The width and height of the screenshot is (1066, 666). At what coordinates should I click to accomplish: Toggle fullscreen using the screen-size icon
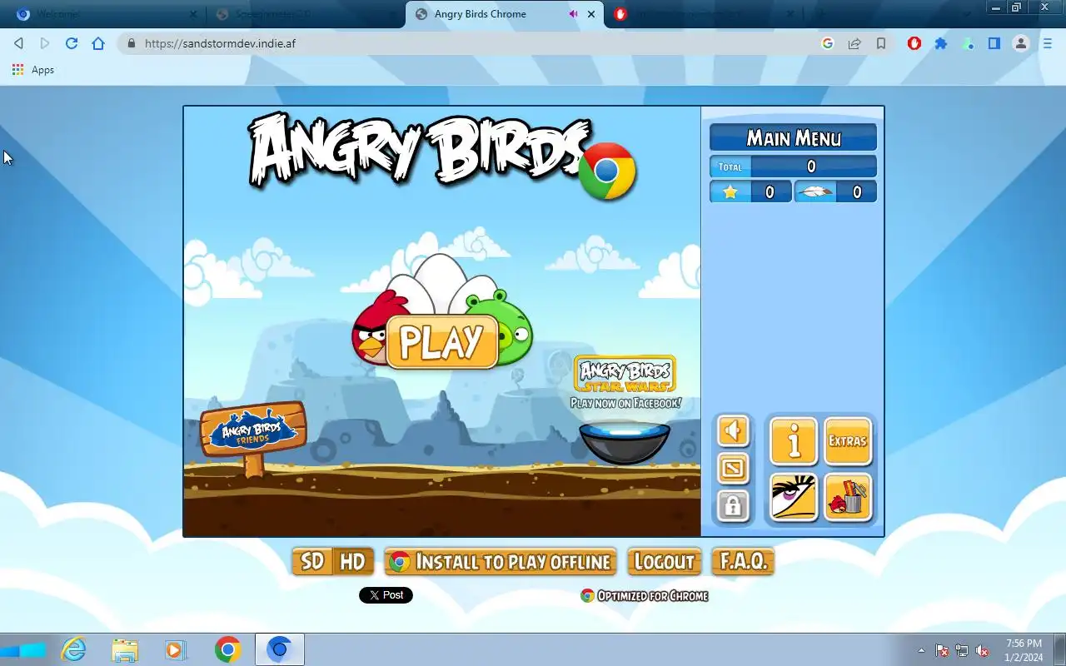733,469
